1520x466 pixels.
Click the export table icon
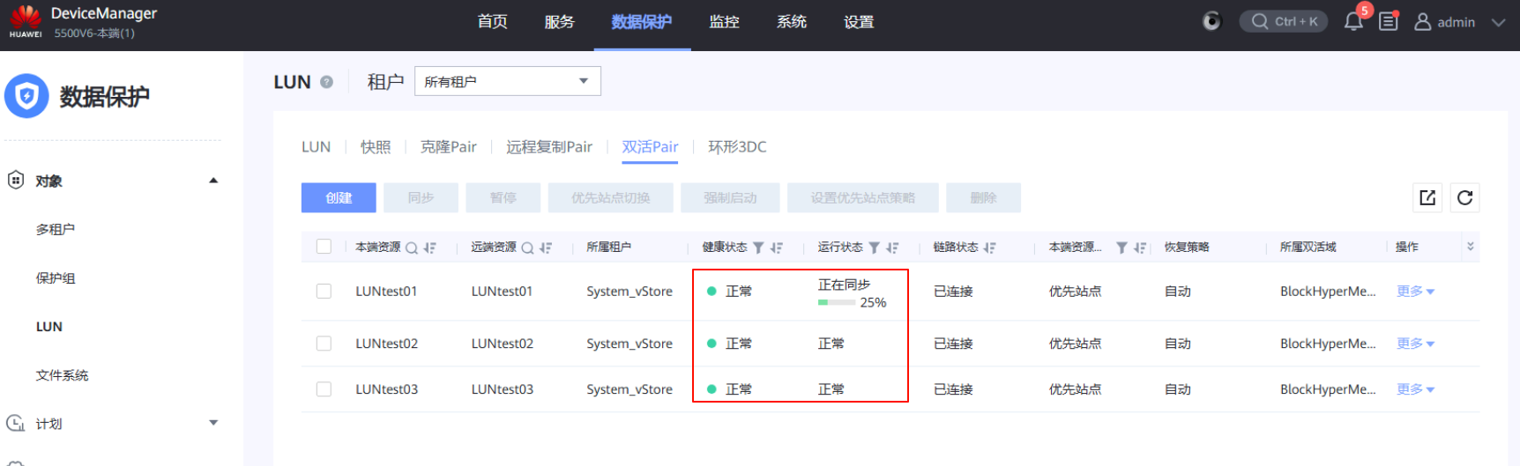(1427, 198)
